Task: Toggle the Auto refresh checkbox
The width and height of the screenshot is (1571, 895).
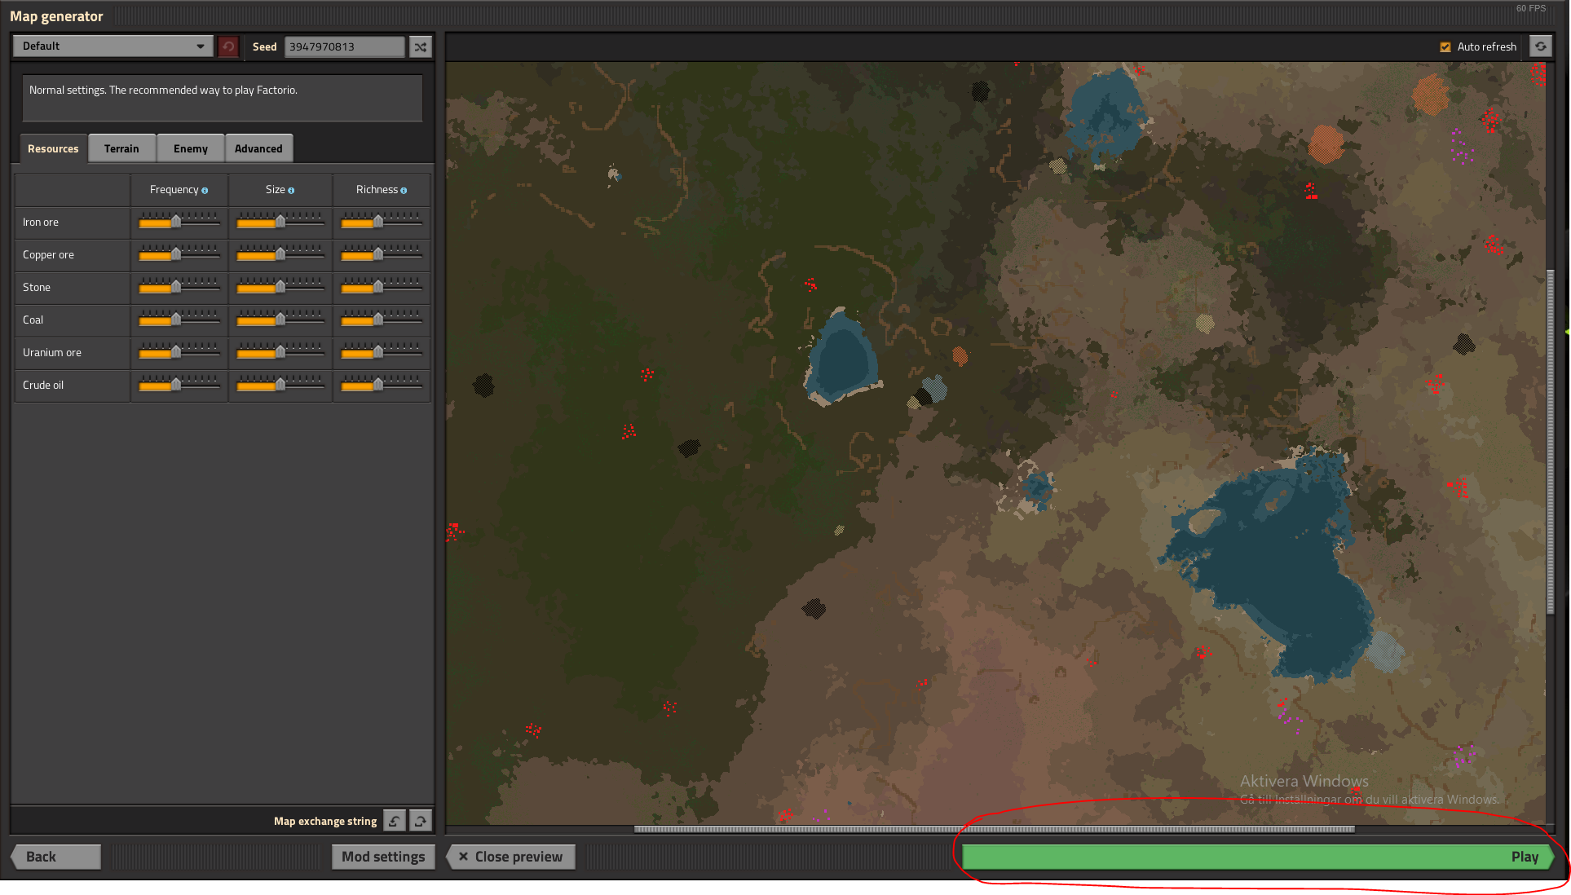Action: click(1445, 47)
